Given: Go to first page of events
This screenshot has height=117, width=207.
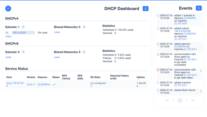Looking at the screenshot, I should [167, 100].
